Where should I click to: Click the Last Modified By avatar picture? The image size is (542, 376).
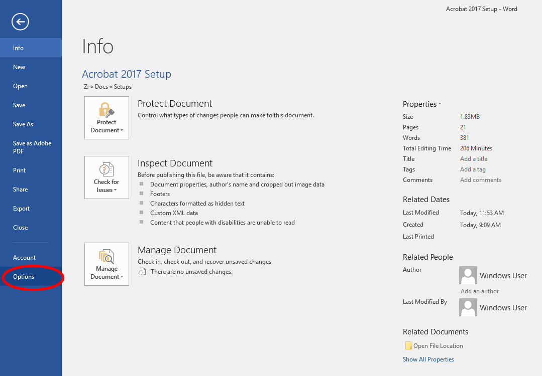pyautogui.click(x=468, y=307)
